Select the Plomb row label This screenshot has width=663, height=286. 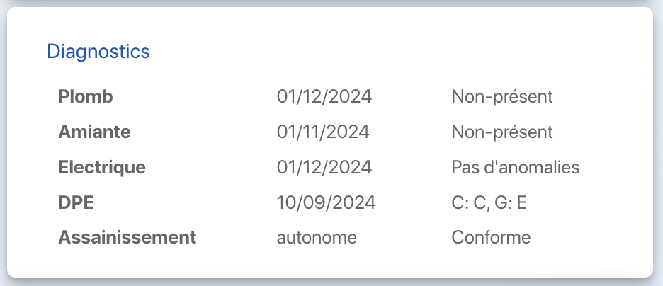pos(85,97)
